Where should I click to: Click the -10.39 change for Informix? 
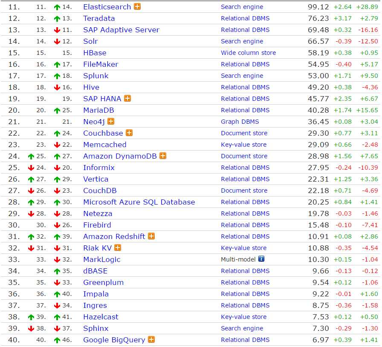[368, 168]
